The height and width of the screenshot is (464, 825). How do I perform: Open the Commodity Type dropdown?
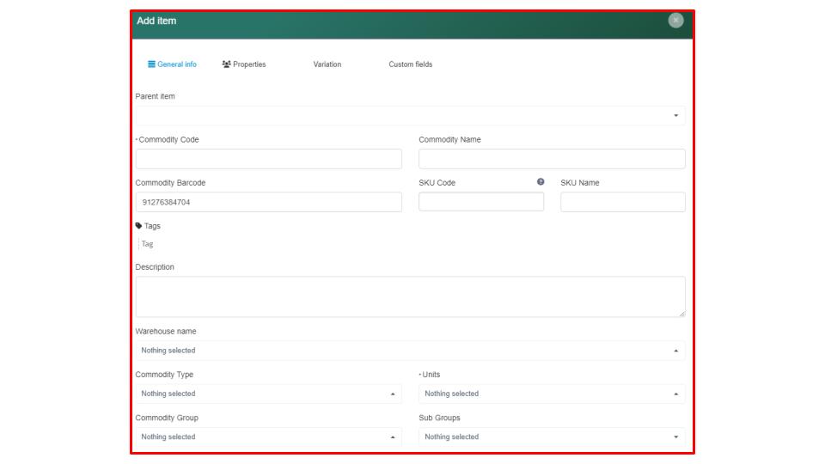(x=268, y=394)
